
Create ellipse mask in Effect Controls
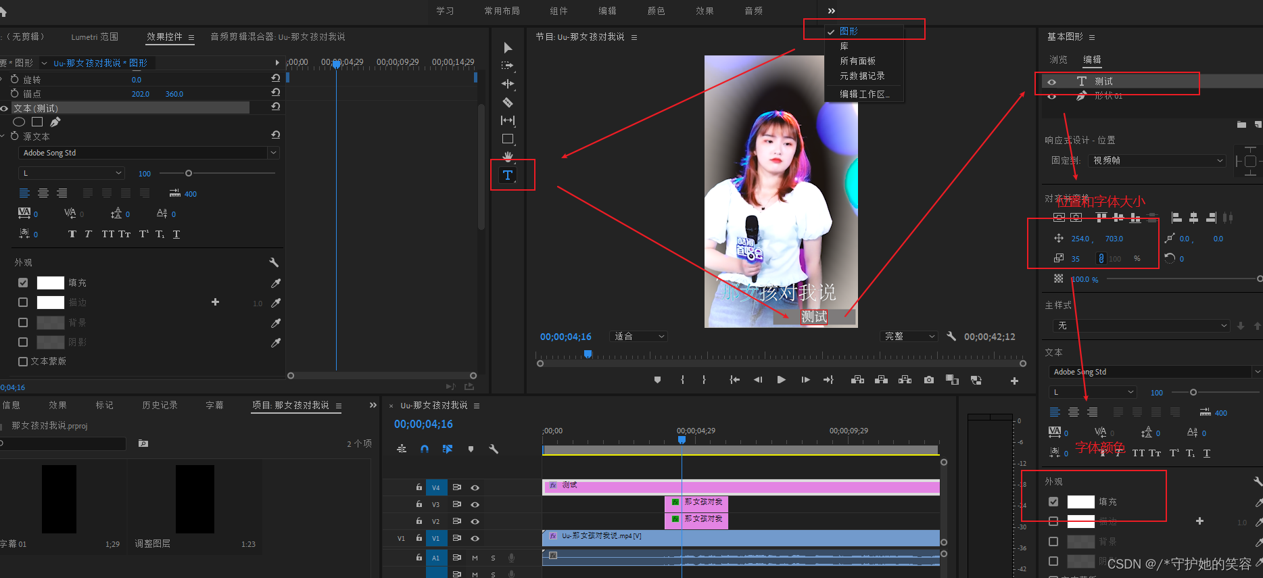pyautogui.click(x=19, y=122)
